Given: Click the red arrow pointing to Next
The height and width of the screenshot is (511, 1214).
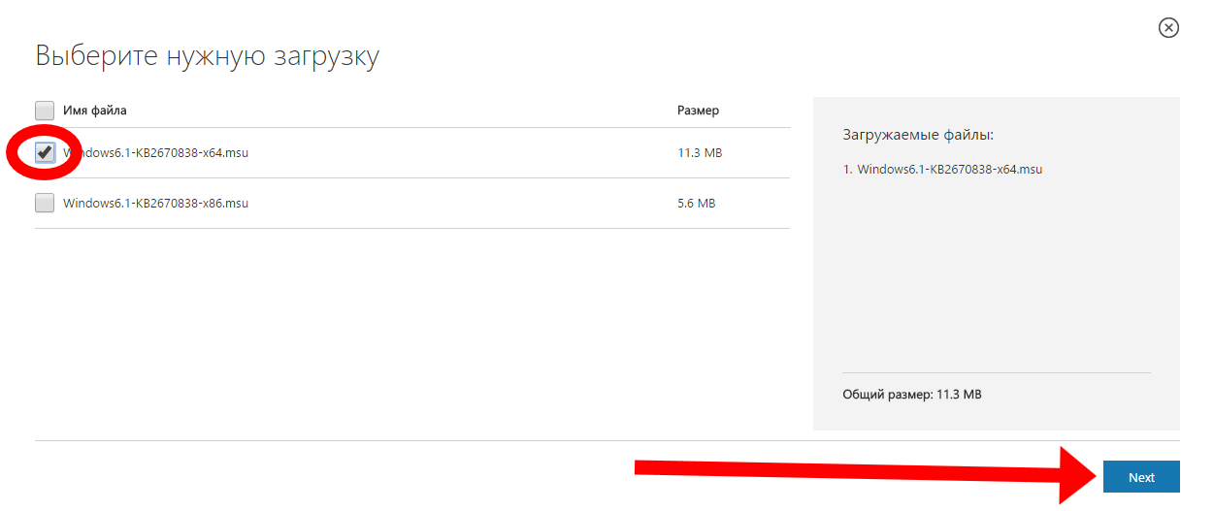Looking at the screenshot, I should click(854, 471).
